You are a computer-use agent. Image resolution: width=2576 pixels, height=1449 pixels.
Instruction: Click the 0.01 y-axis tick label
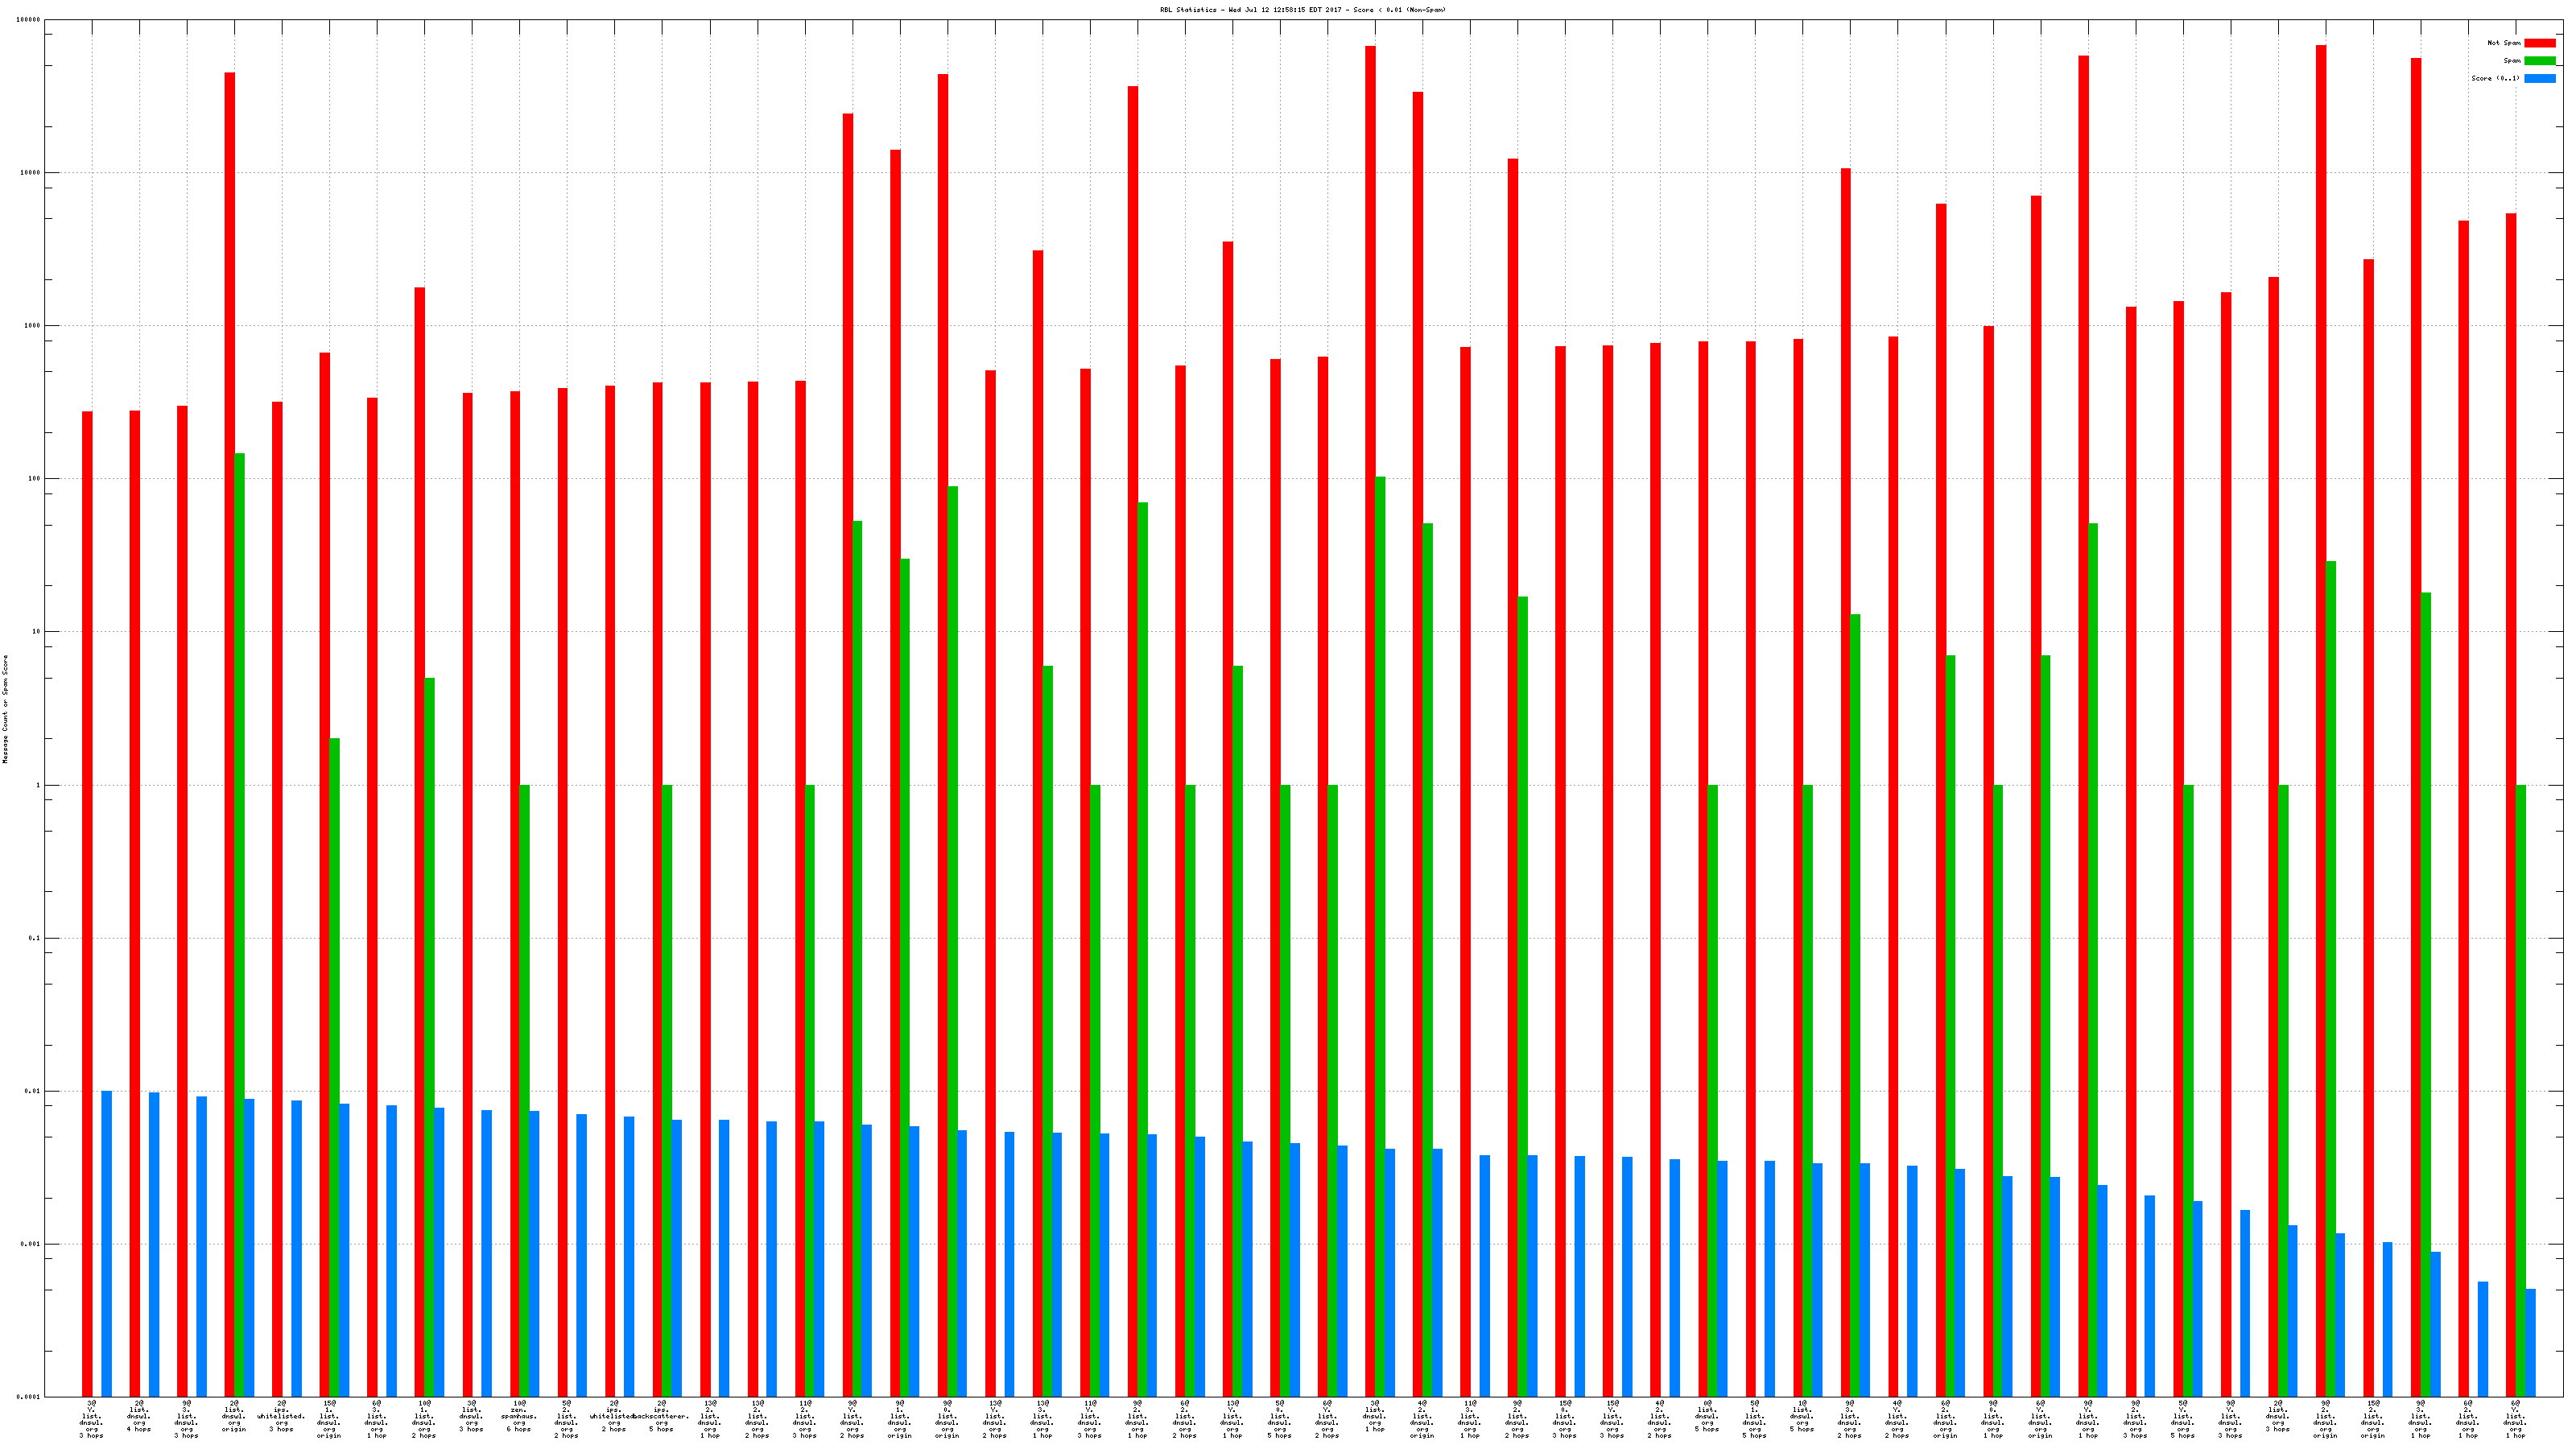pos(33,1091)
